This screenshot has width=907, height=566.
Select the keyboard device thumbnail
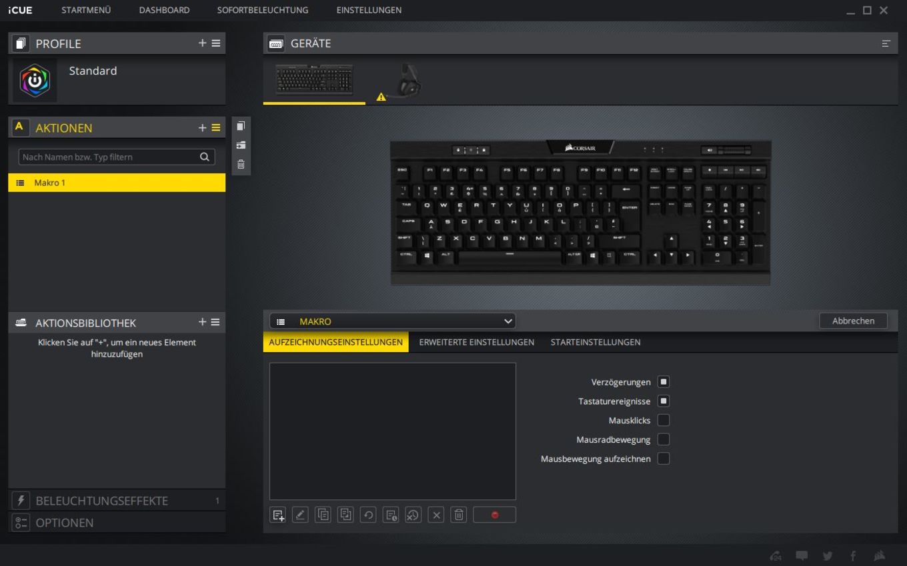(314, 81)
